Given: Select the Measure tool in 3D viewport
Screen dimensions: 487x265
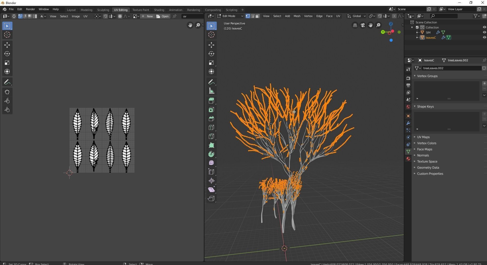Looking at the screenshot, I should (x=211, y=91).
